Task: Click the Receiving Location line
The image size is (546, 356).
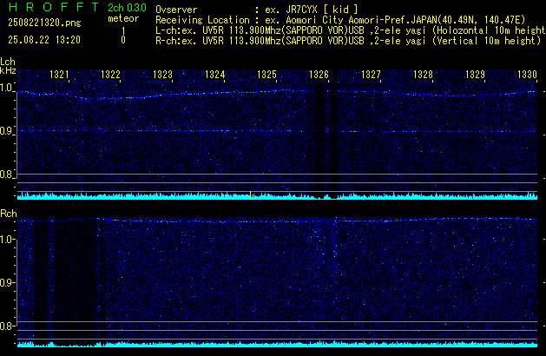Action: tap(340, 20)
